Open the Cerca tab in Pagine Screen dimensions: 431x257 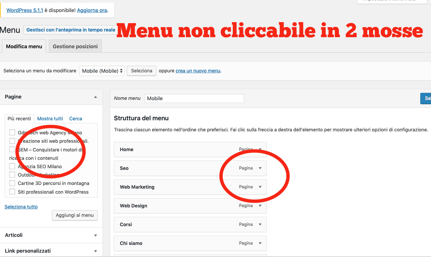pos(76,119)
